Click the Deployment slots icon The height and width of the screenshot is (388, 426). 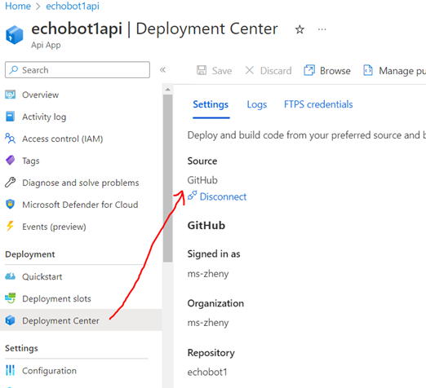[11, 298]
